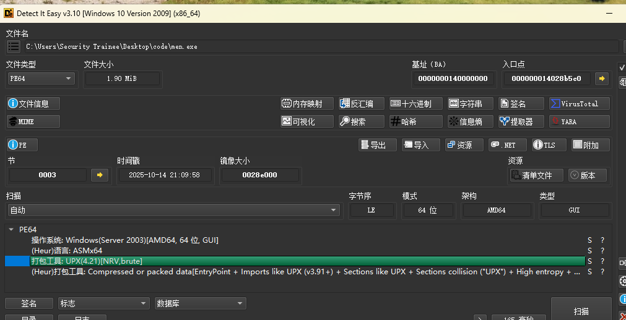Image resolution: width=626 pixels, height=320 pixels.
Task: Open the PE64 file type dropdown
Action: tap(41, 78)
